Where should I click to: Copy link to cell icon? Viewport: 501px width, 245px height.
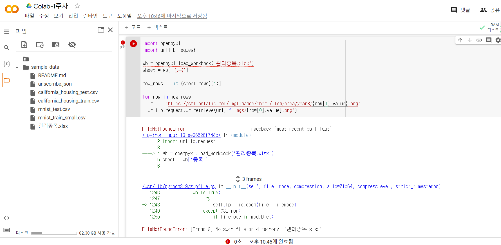pos(479,40)
